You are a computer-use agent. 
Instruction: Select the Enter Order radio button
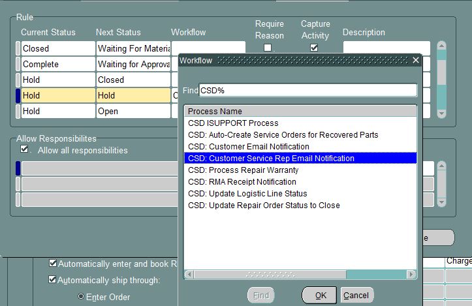pos(81,296)
